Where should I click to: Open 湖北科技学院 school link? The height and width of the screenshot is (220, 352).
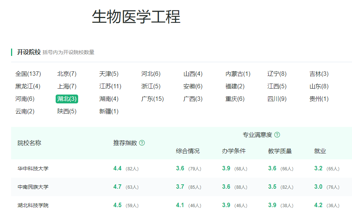pyautogui.click(x=33, y=205)
